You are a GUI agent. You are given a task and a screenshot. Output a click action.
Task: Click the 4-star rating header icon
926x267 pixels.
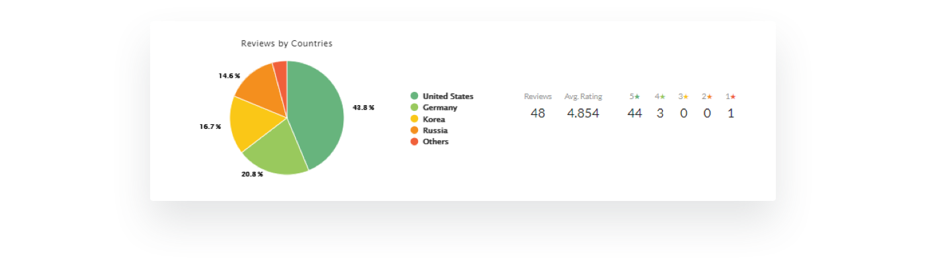(663, 96)
